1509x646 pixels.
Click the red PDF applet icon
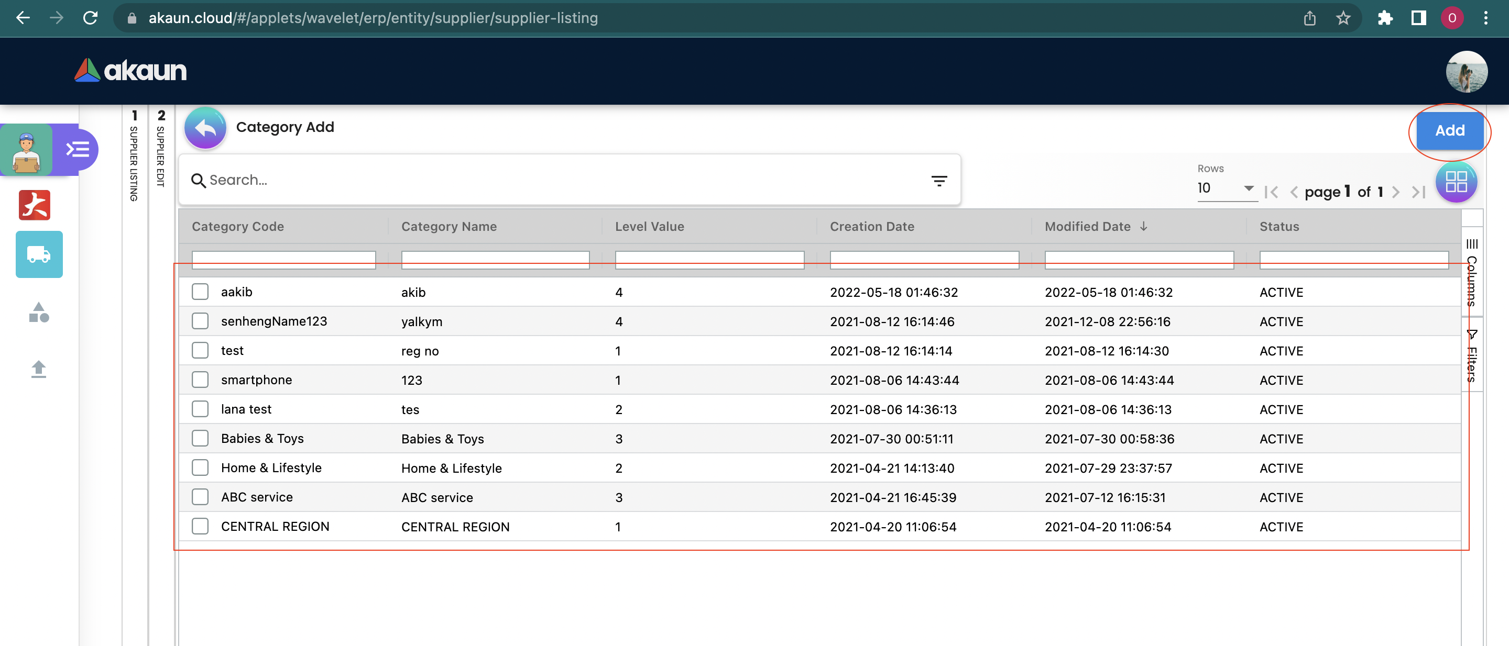coord(35,205)
